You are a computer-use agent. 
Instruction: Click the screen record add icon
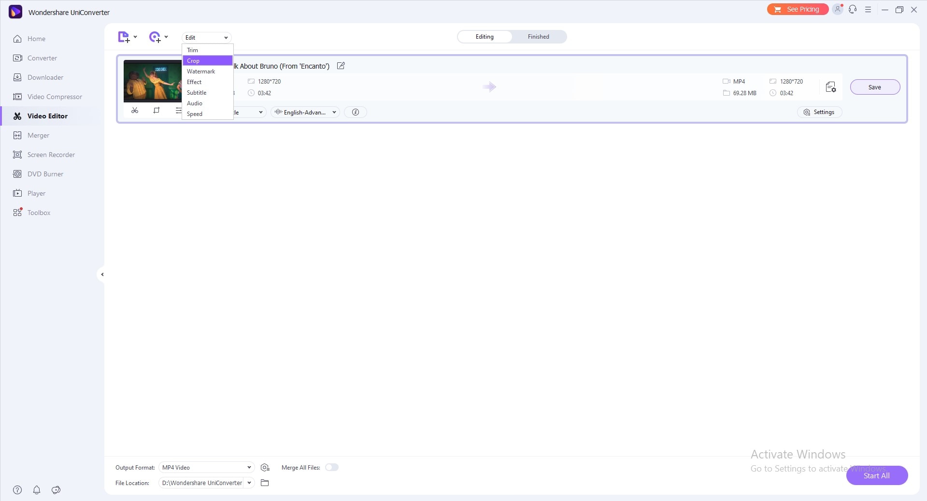pyautogui.click(x=155, y=37)
